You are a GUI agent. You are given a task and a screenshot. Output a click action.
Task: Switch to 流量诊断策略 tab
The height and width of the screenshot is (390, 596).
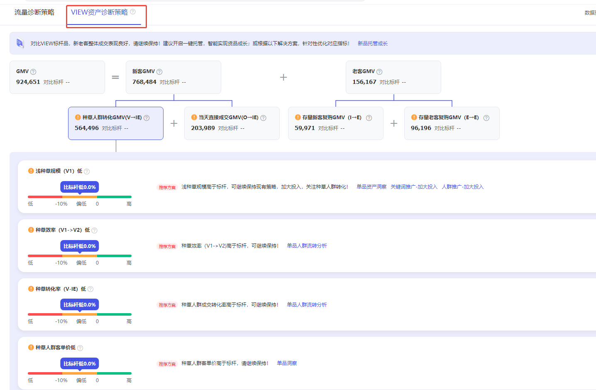[34, 12]
